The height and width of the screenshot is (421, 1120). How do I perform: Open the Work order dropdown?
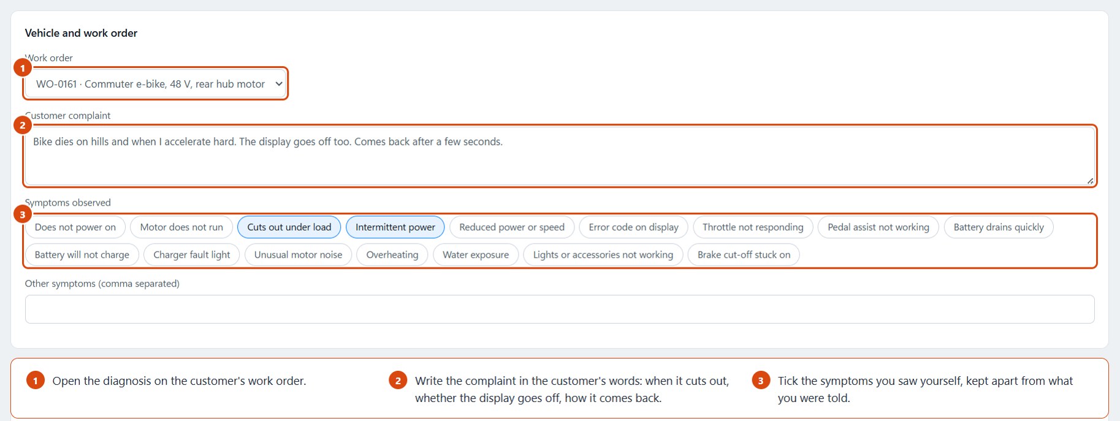(x=156, y=84)
